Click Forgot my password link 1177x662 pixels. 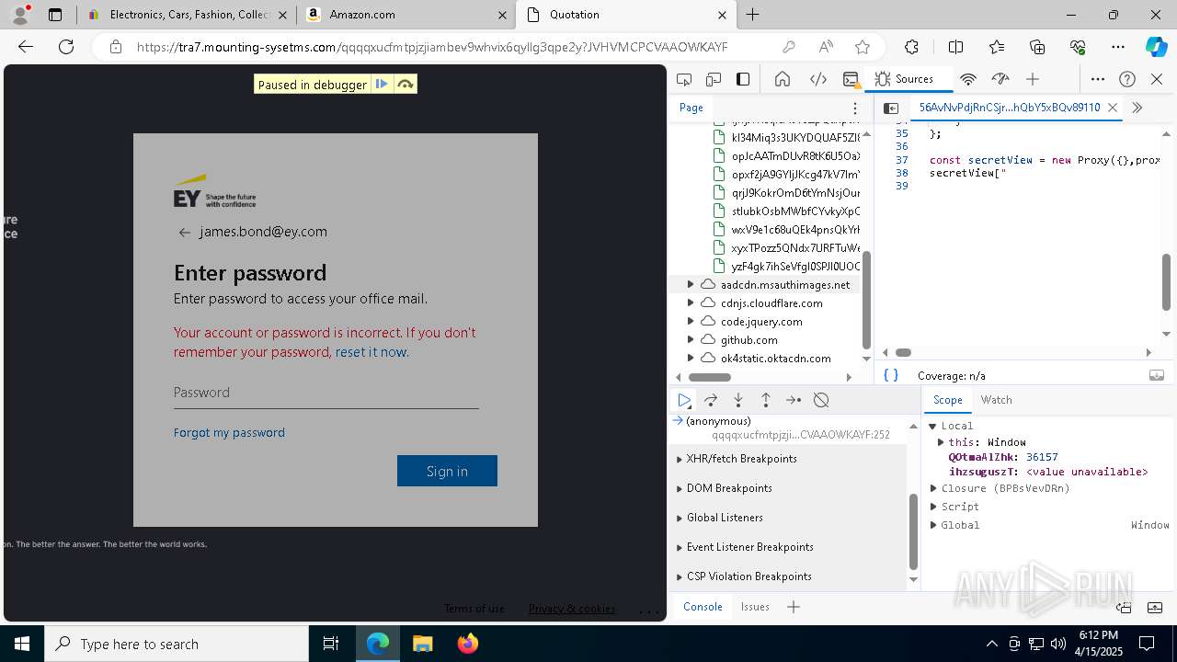point(229,432)
